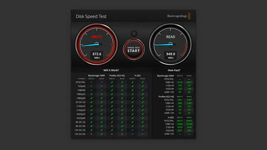Click the READ speed gauge dial
Image resolution: width=267 pixels, height=150 pixels.
tap(171, 44)
